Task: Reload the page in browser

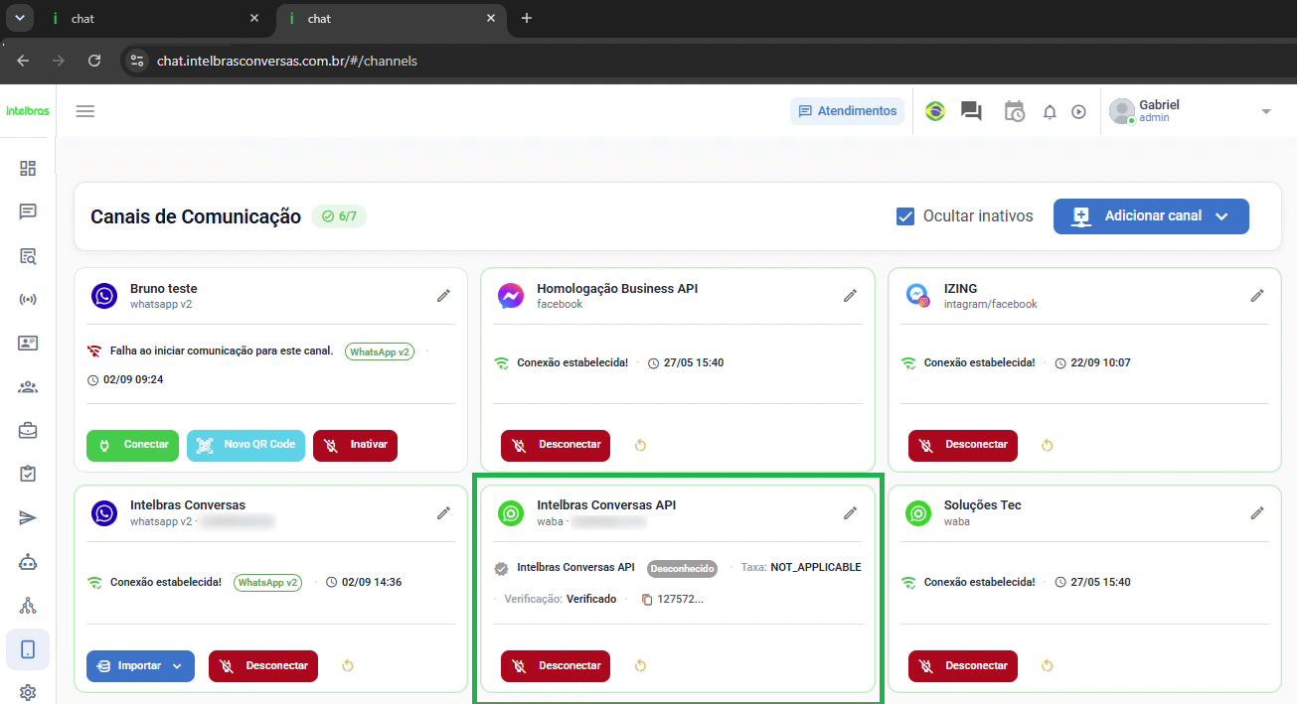Action: (x=94, y=61)
